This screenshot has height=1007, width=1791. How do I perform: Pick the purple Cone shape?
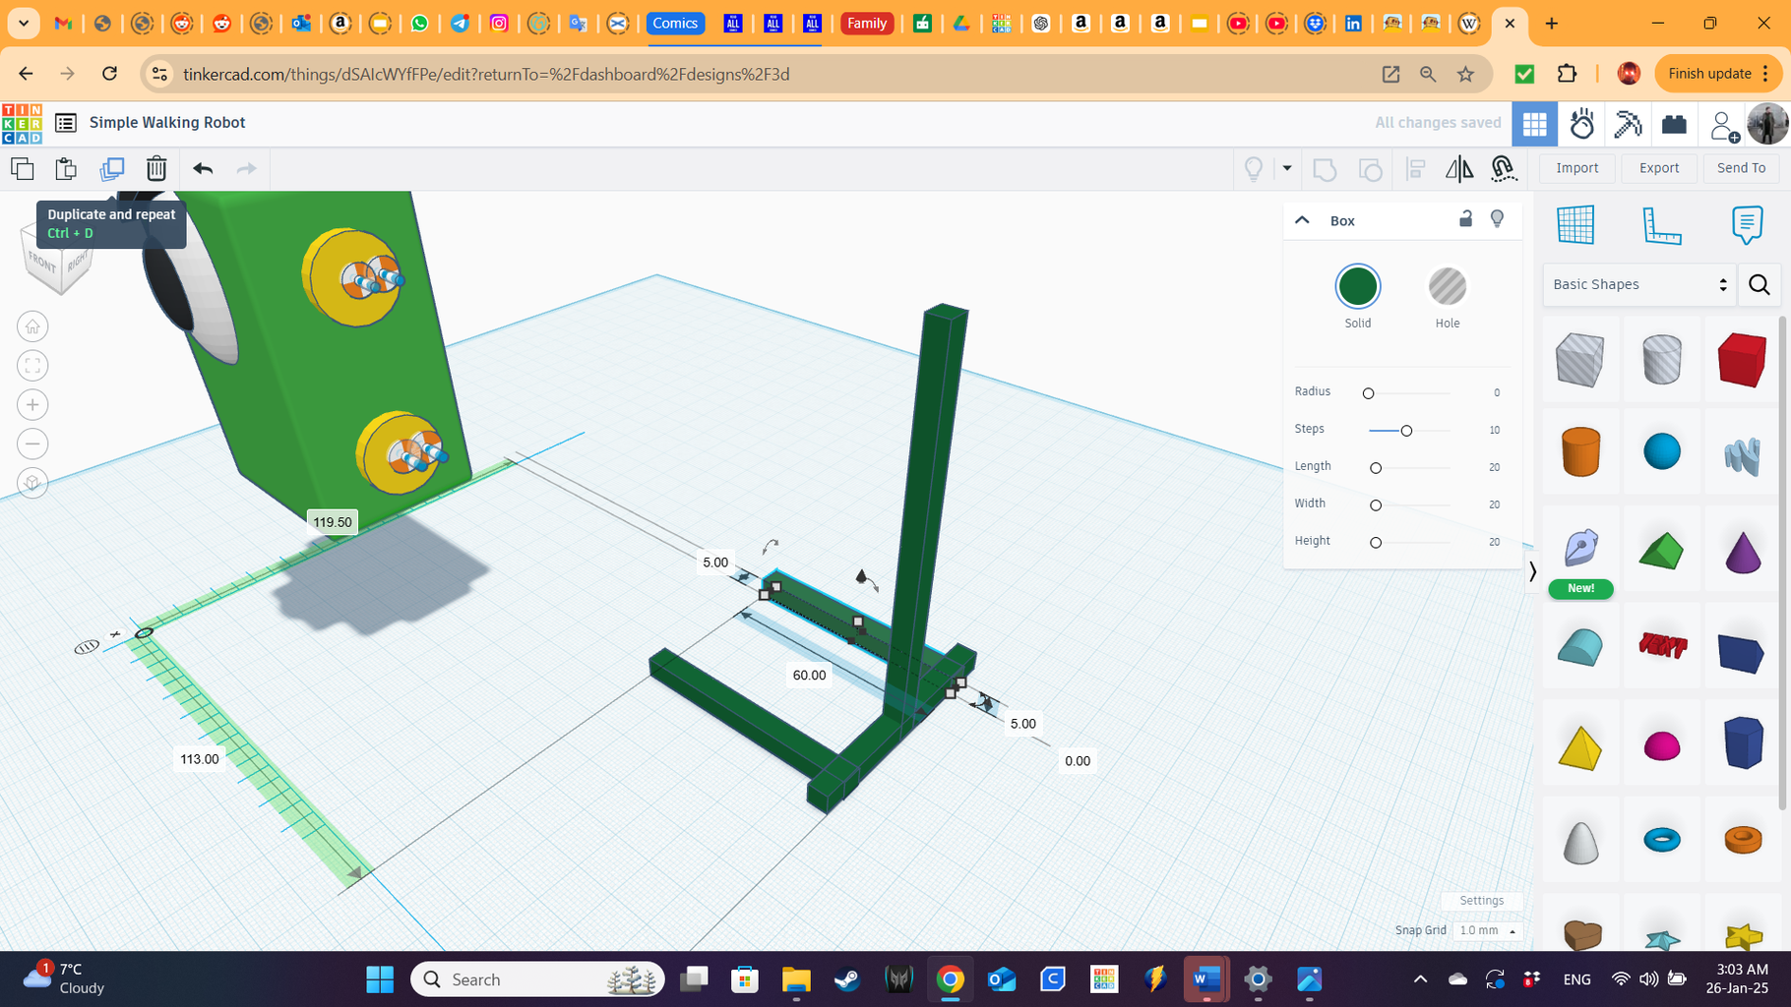click(x=1742, y=551)
